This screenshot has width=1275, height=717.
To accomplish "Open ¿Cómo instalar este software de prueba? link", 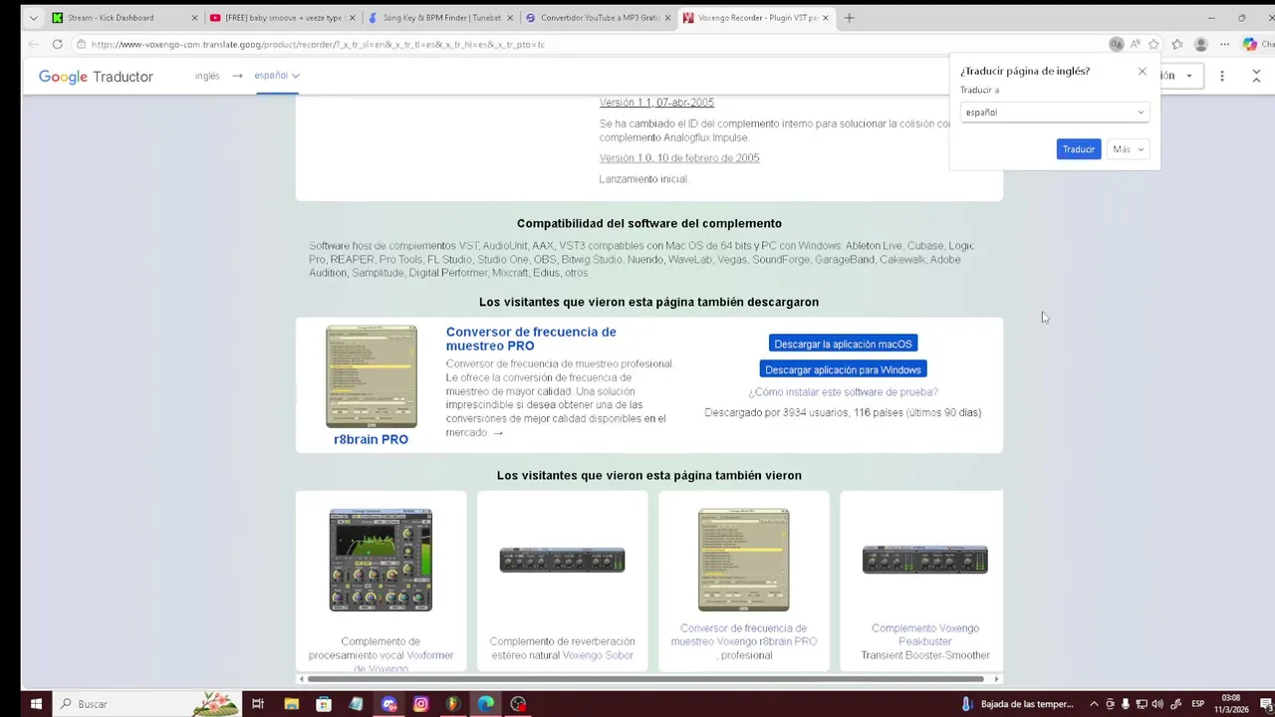I will coord(843,392).
